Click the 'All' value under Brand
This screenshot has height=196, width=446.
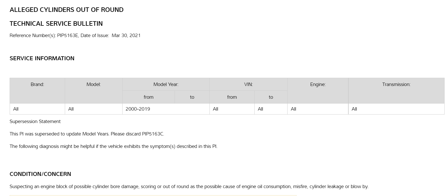(16, 109)
